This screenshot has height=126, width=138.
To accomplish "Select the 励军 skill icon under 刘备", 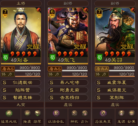I will click(x=38, y=113).
